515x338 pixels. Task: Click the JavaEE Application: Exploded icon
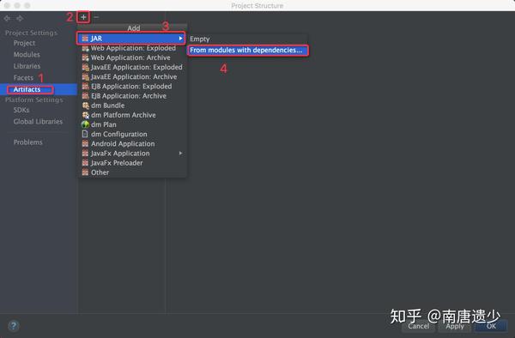(x=85, y=67)
